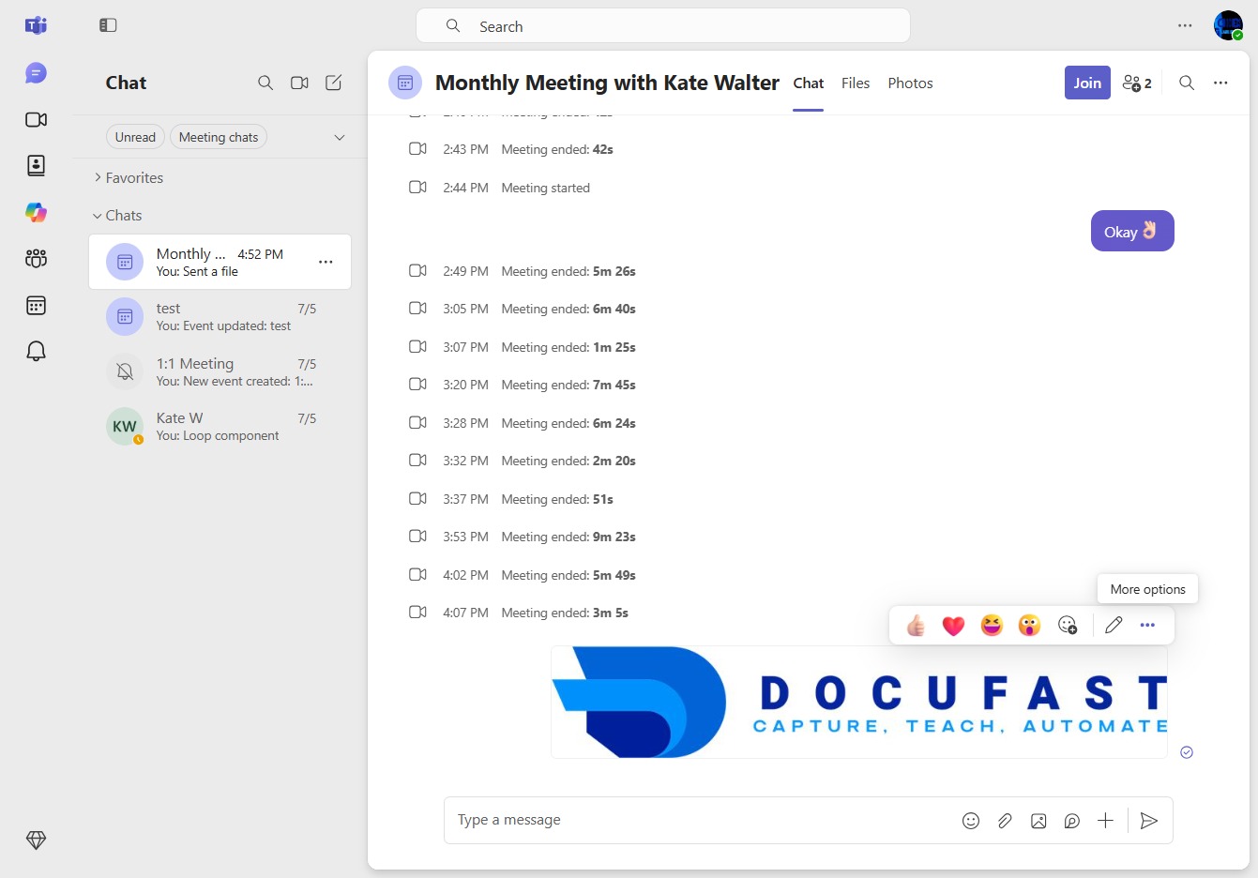The height and width of the screenshot is (878, 1258).
Task: Filter by Meeting chats
Action: coord(219,137)
